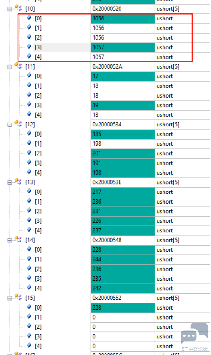Click the variable icon of [10] element [3]

point(29,46)
